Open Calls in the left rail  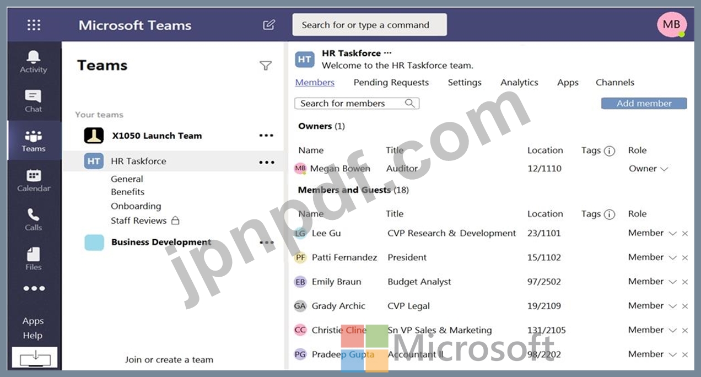(x=34, y=219)
